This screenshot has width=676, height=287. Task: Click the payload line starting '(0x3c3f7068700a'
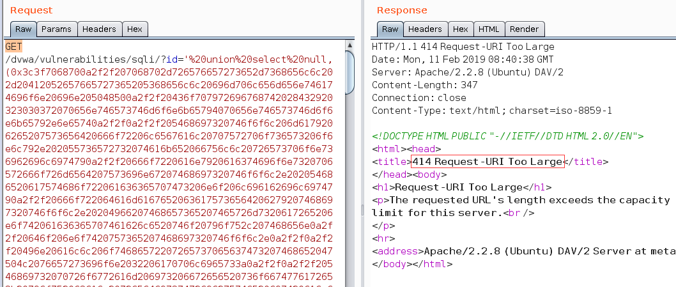pos(169,72)
